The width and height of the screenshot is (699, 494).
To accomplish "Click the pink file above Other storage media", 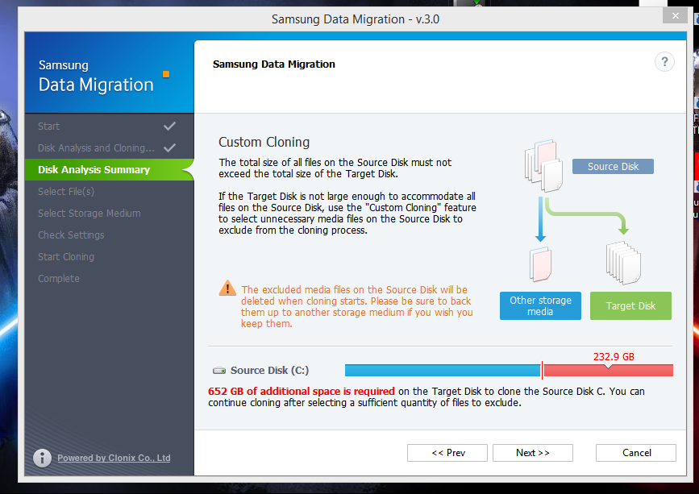I will pyautogui.click(x=540, y=264).
